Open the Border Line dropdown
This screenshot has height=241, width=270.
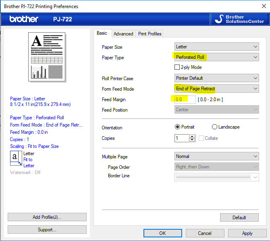point(217,177)
